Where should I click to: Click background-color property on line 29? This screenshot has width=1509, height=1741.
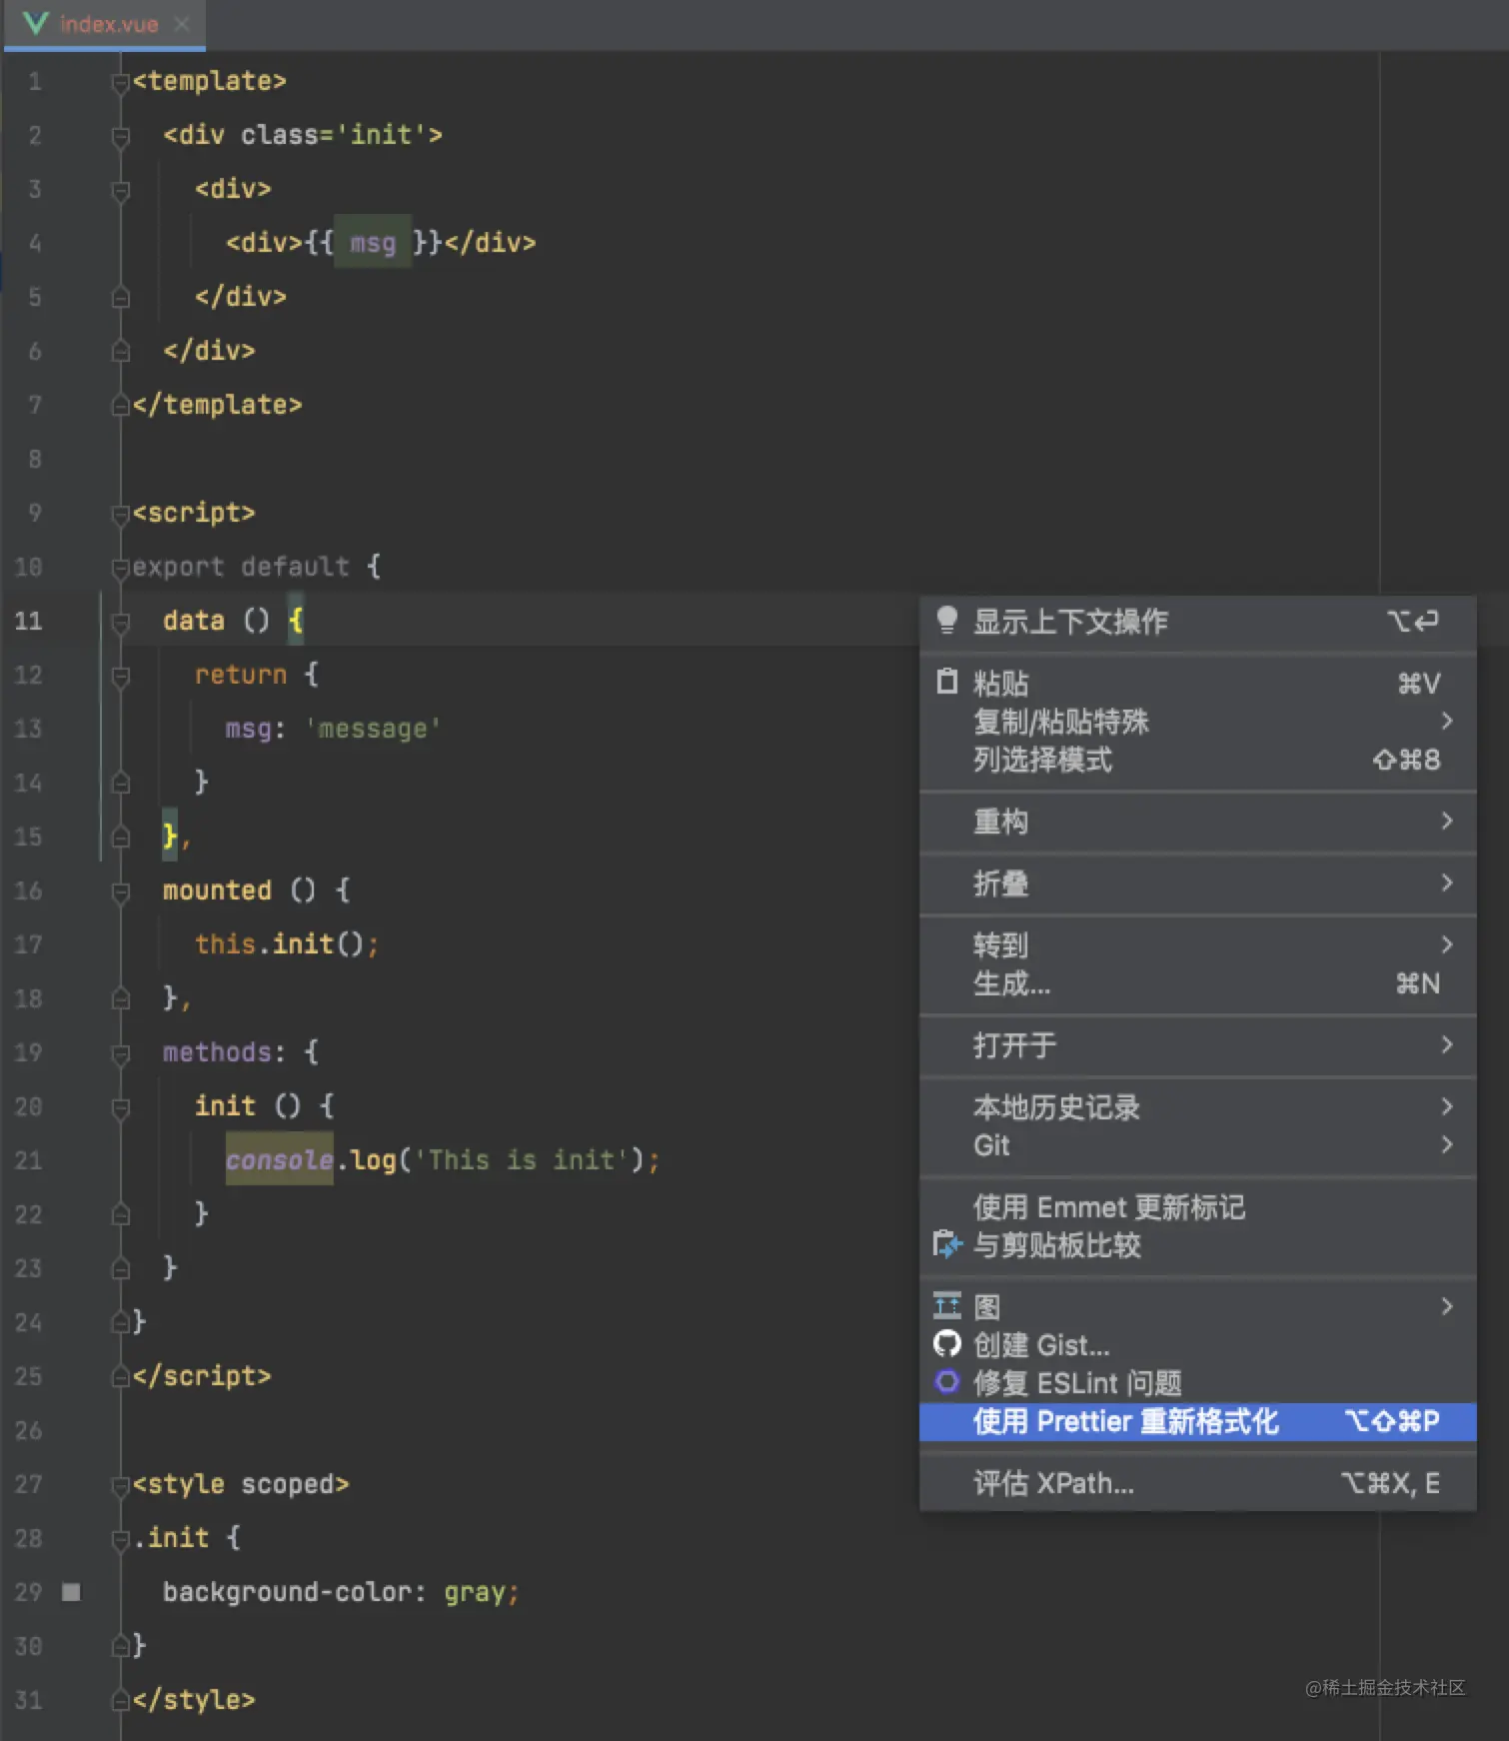[x=287, y=1591]
